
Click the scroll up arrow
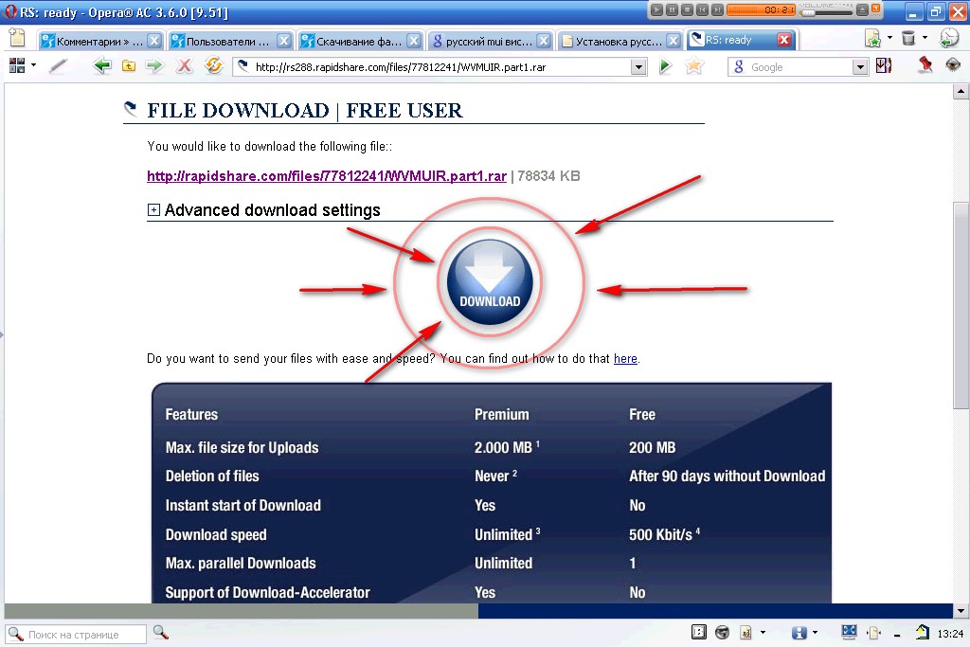961,92
